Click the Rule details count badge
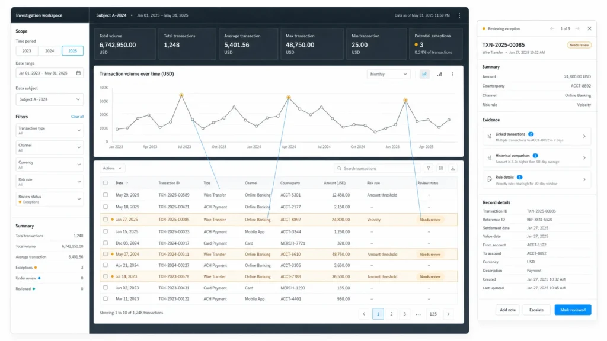This screenshot has width=607, height=341. (x=520, y=177)
